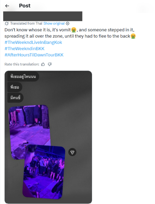The height and width of the screenshot is (204, 155).
Task: Click the first Thai chat bubble
Action: (23, 77)
